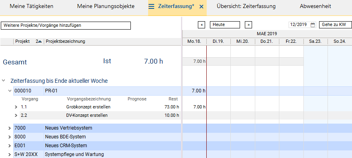Viewport: 352px width, 158px height.
Task: Collapse project 000010 PR-01
Action: click(x=9, y=91)
